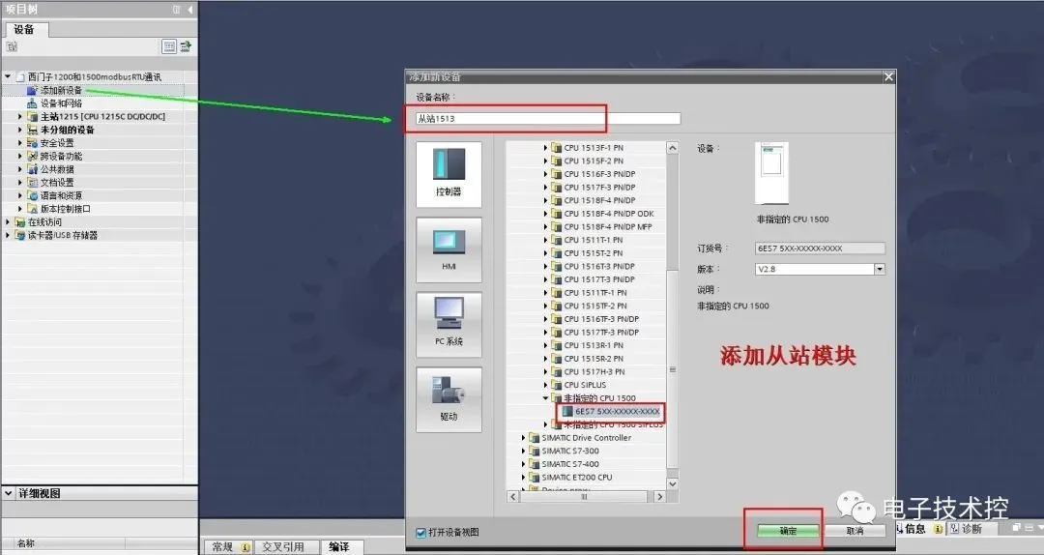Select 跨设备功能 in project tree
This screenshot has height=555, width=1044.
61,156
